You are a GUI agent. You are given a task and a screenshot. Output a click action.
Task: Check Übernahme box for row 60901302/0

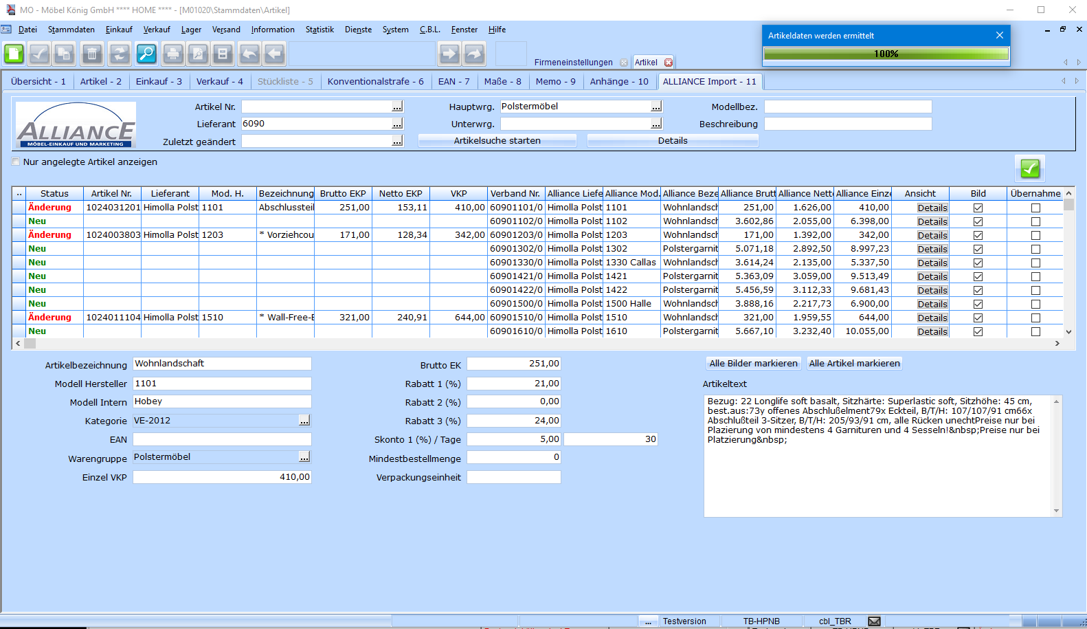[x=1035, y=249]
